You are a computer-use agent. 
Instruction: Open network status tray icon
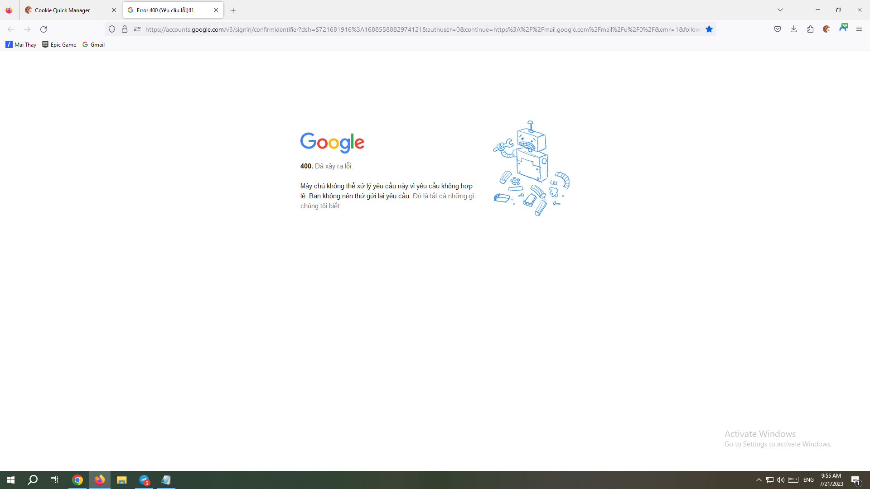pyautogui.click(x=770, y=480)
